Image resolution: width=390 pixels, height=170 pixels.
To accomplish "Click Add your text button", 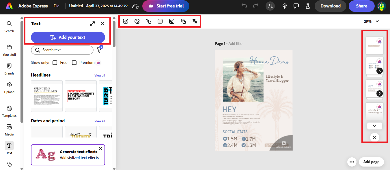I will 68,37.
